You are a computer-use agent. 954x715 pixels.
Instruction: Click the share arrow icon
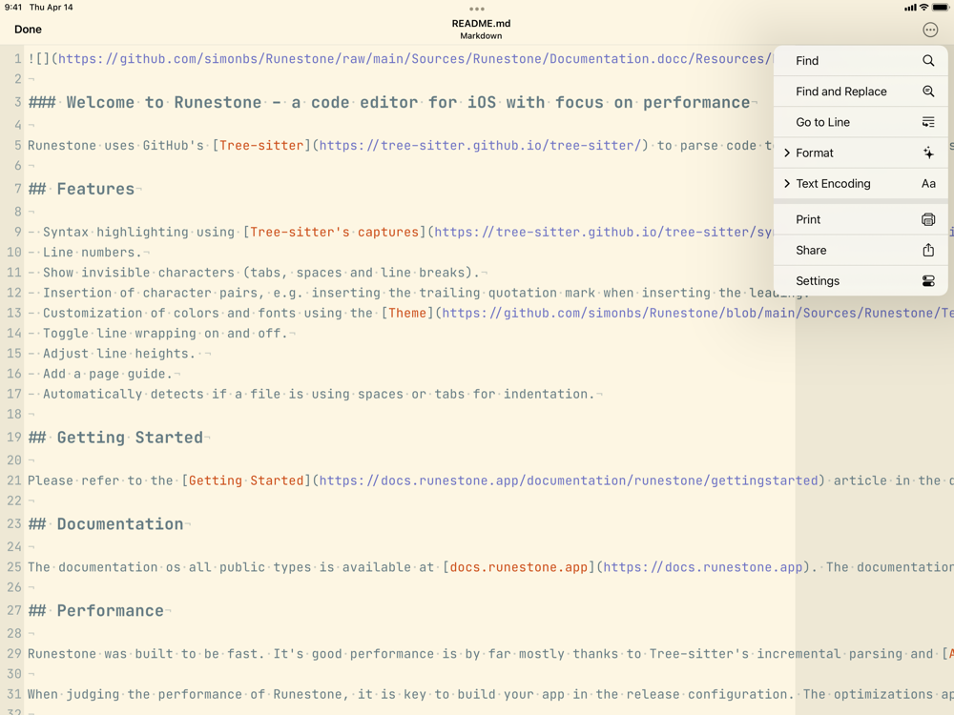coord(928,250)
